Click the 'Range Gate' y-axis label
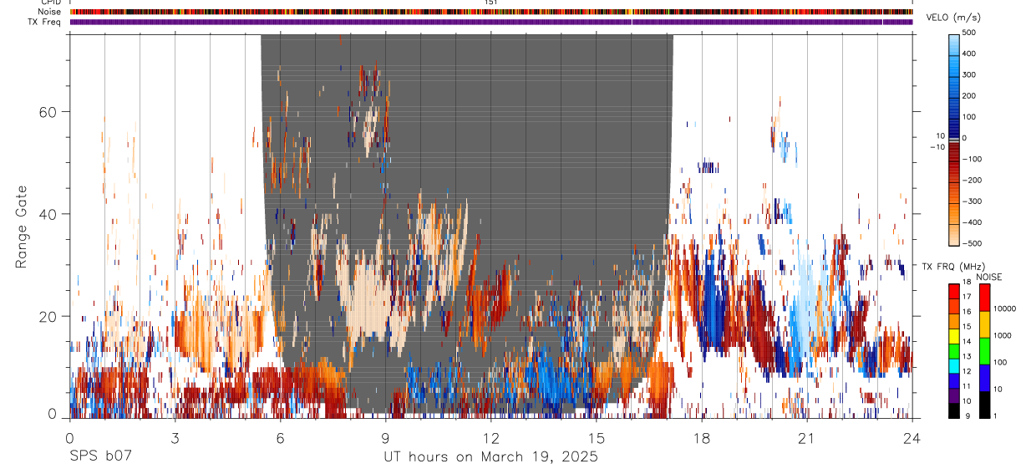 coord(22,227)
